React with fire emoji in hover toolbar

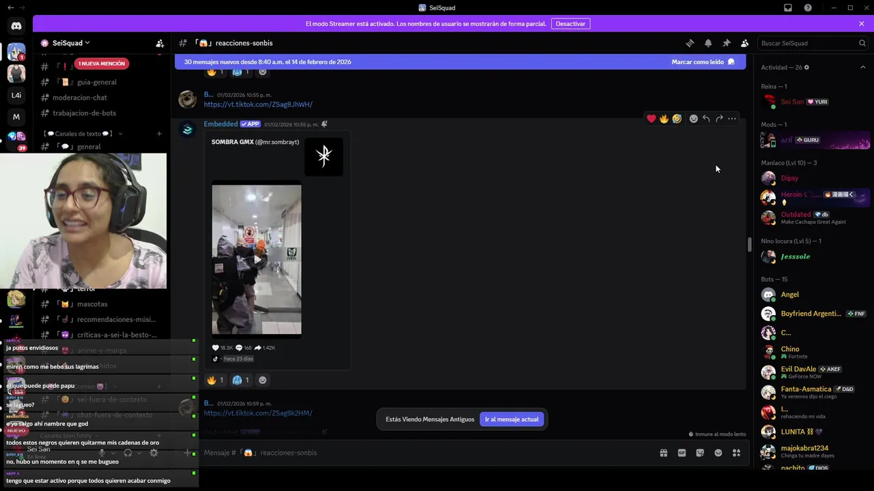coord(664,119)
